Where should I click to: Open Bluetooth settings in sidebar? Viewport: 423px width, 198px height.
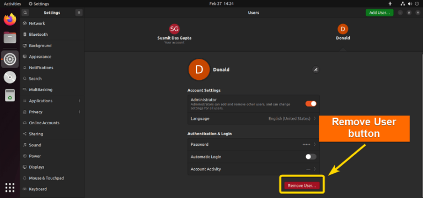coord(52,35)
